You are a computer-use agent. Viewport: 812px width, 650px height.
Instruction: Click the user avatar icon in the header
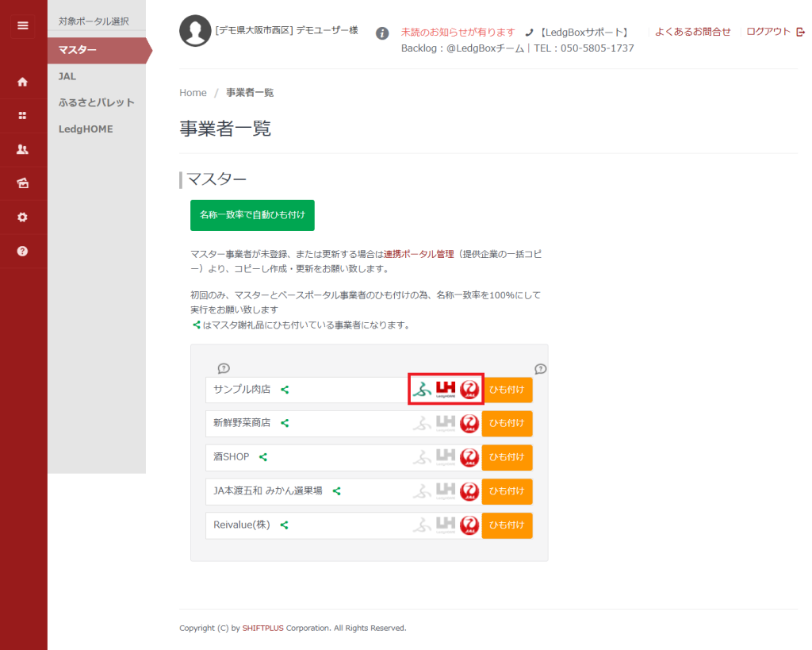[x=195, y=31]
